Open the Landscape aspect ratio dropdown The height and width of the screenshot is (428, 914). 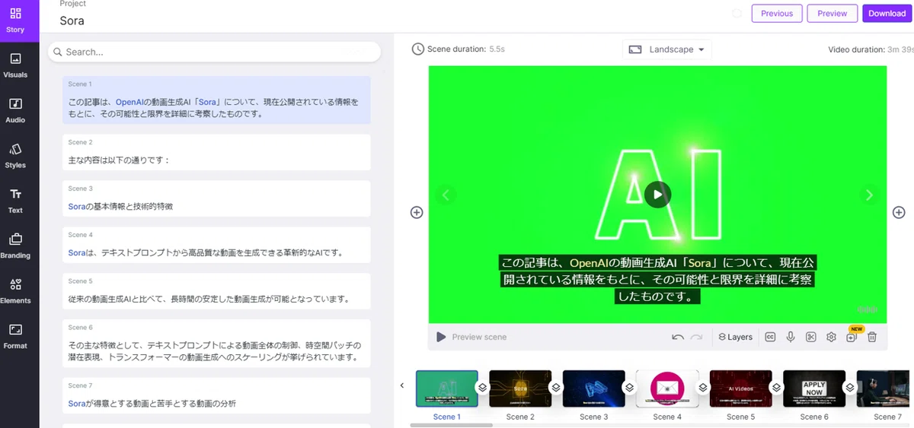(x=666, y=49)
